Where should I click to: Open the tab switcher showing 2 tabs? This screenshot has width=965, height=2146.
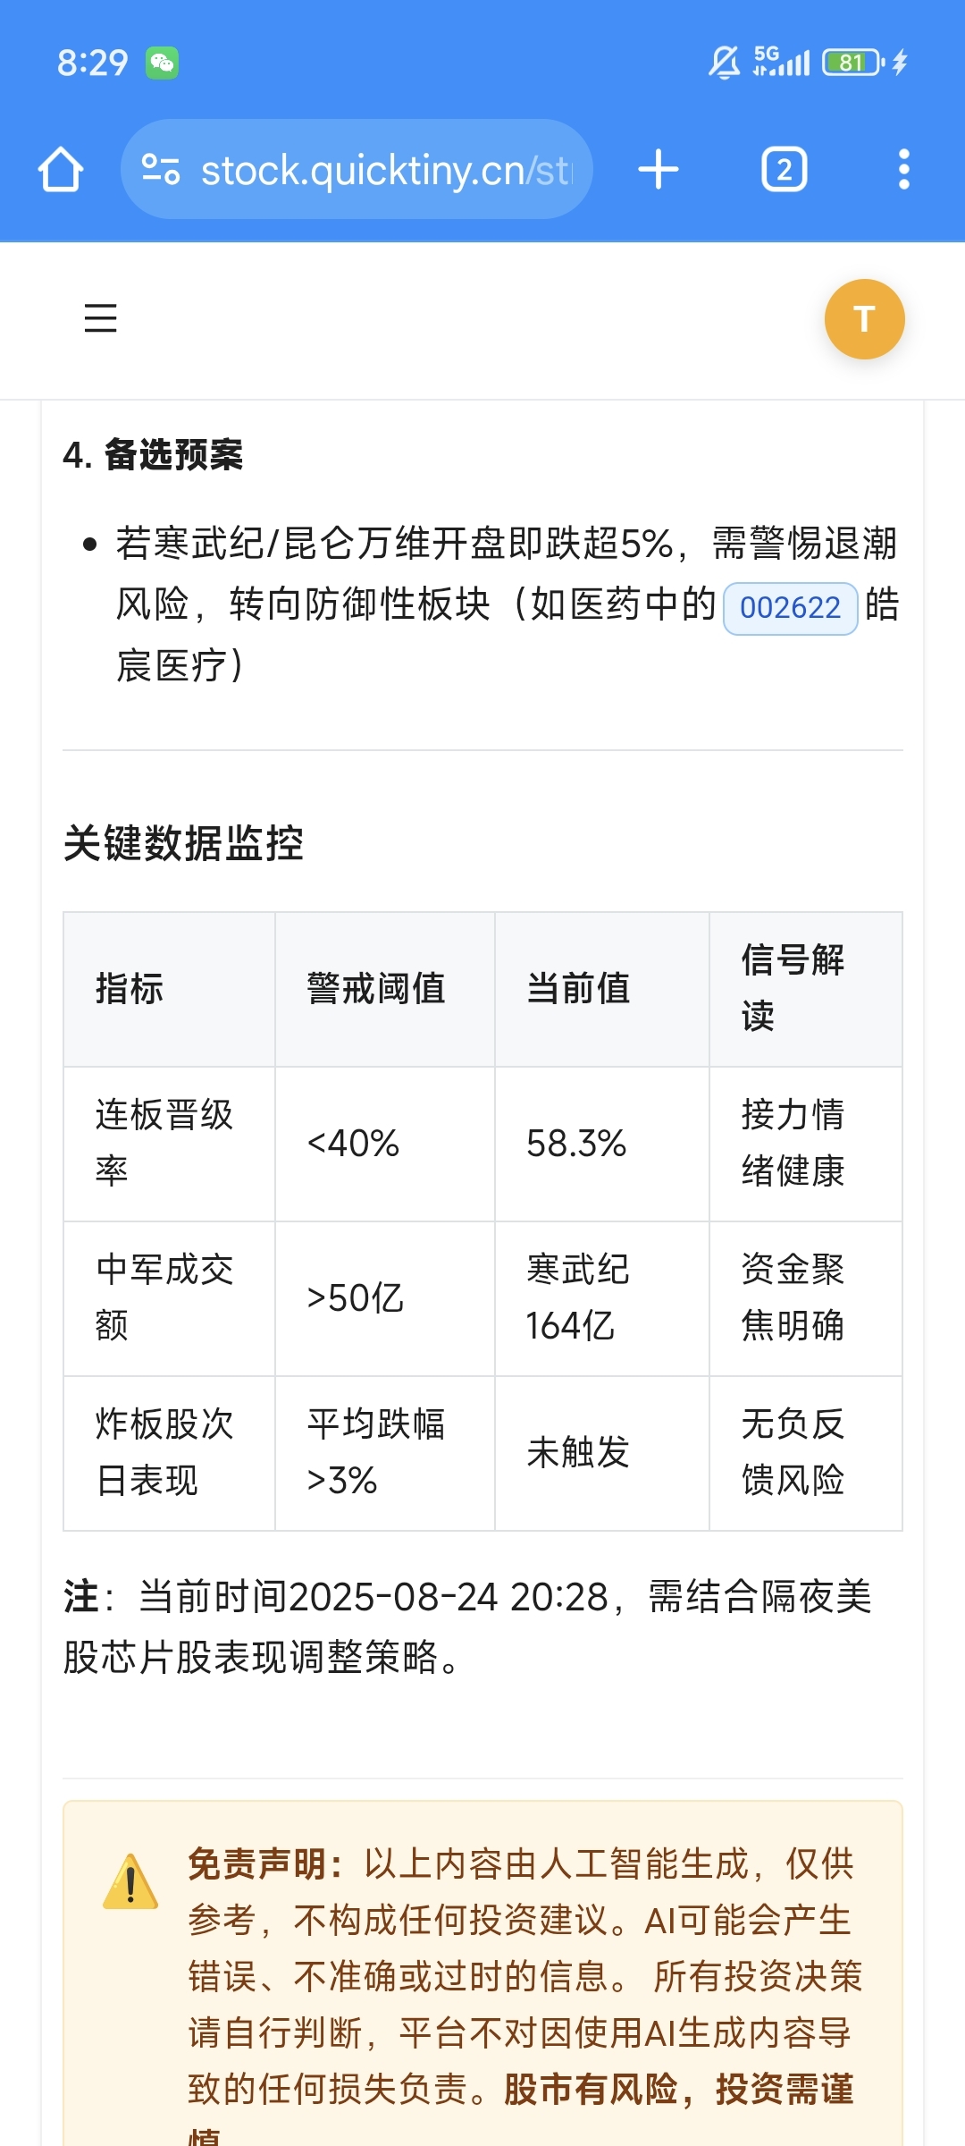pyautogui.click(x=784, y=169)
